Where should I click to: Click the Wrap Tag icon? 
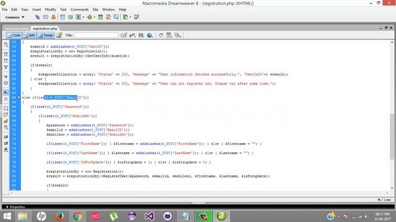6,121
